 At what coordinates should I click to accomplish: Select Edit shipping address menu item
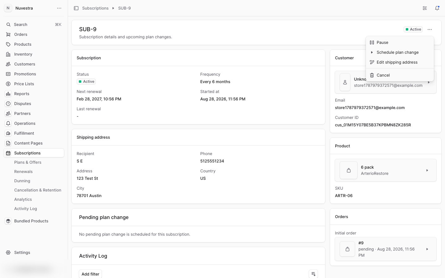click(400, 62)
